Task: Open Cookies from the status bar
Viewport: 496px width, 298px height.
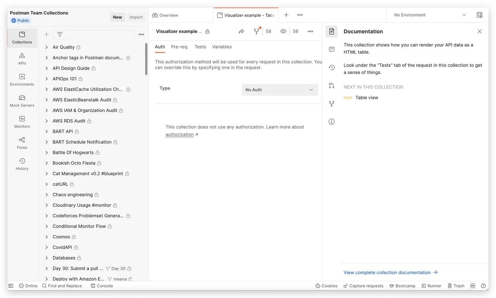Action: 327,286
